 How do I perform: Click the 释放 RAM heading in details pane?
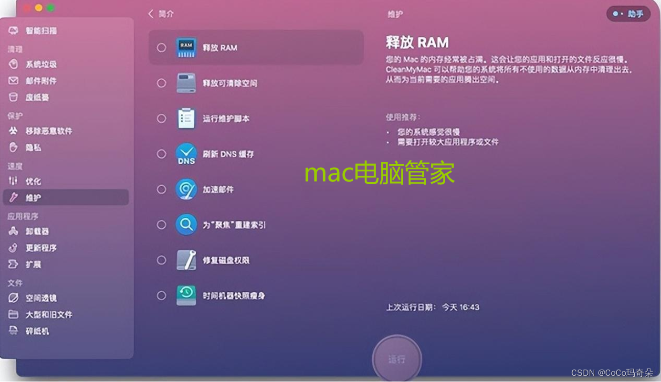pyautogui.click(x=417, y=42)
